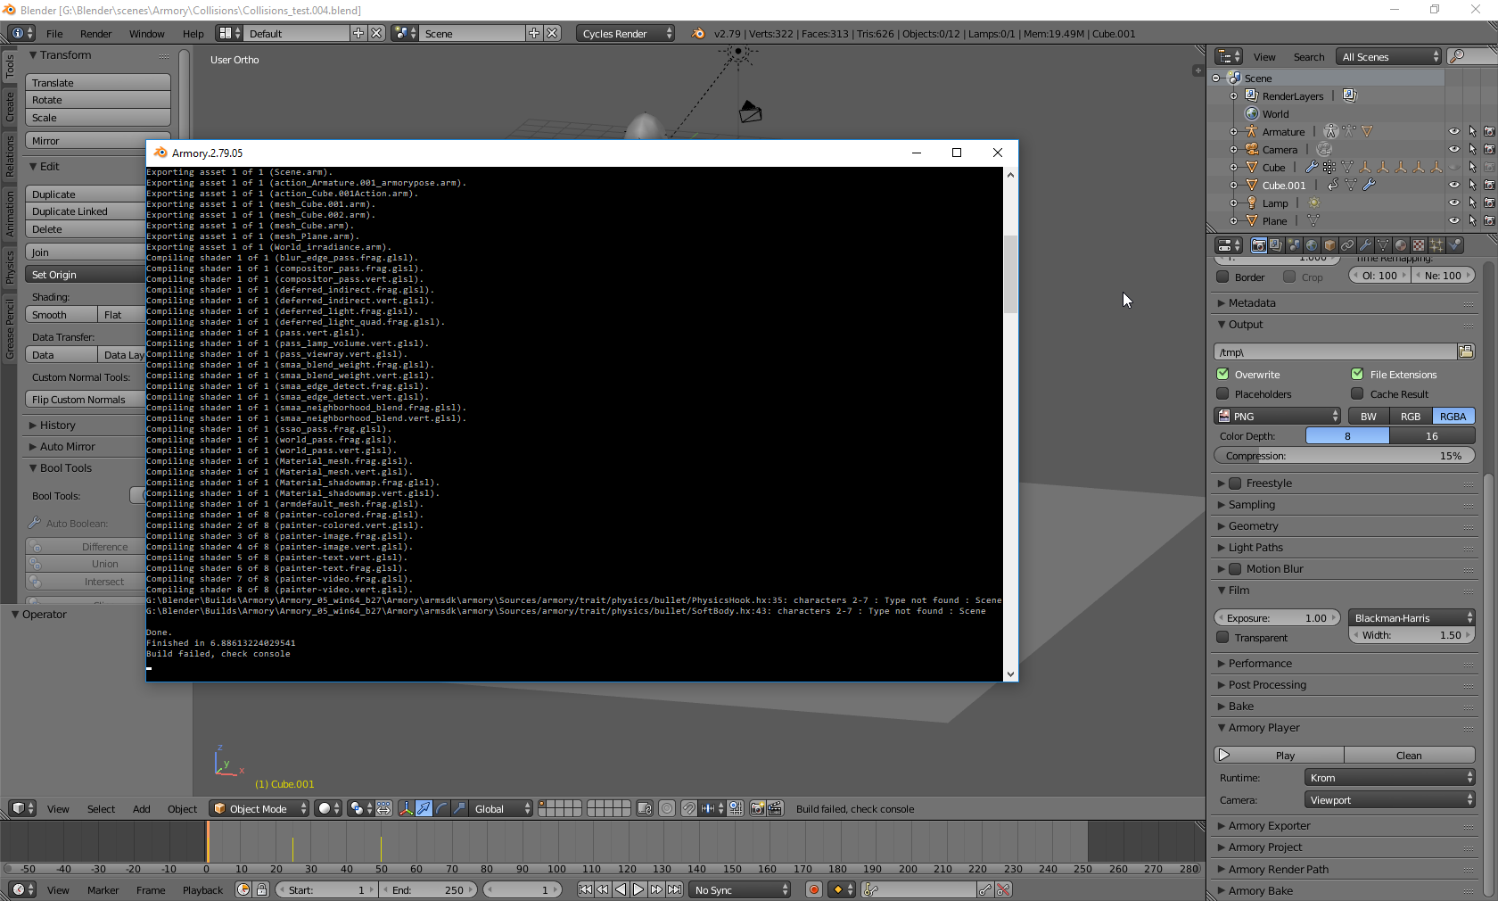Hide the Armature object via eye icon
This screenshot has width=1498, height=901.
[x=1454, y=131]
